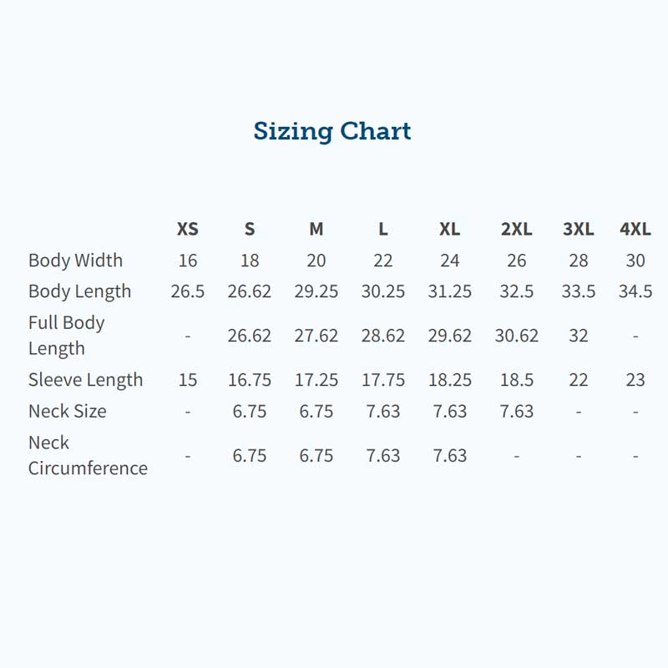Viewport: 668px width, 668px height.
Task: Click the M column header
Action: point(316,229)
